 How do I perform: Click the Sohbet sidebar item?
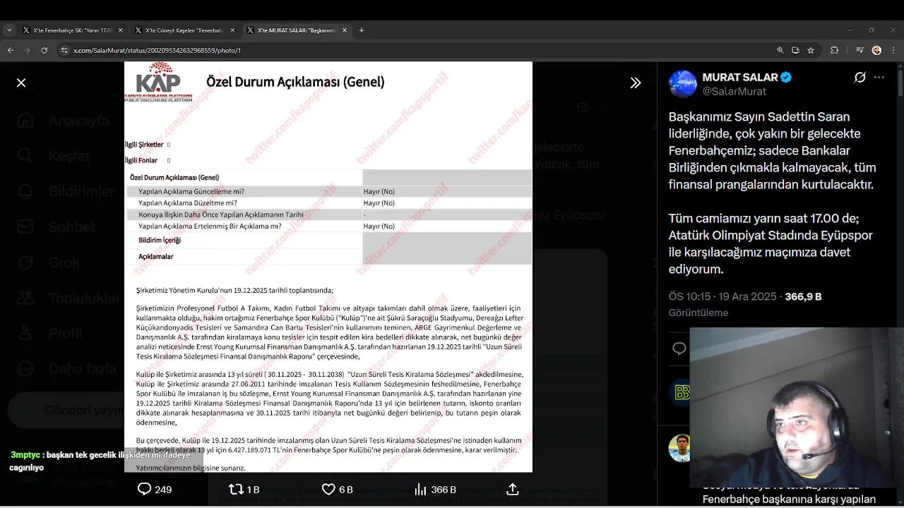coord(56,226)
